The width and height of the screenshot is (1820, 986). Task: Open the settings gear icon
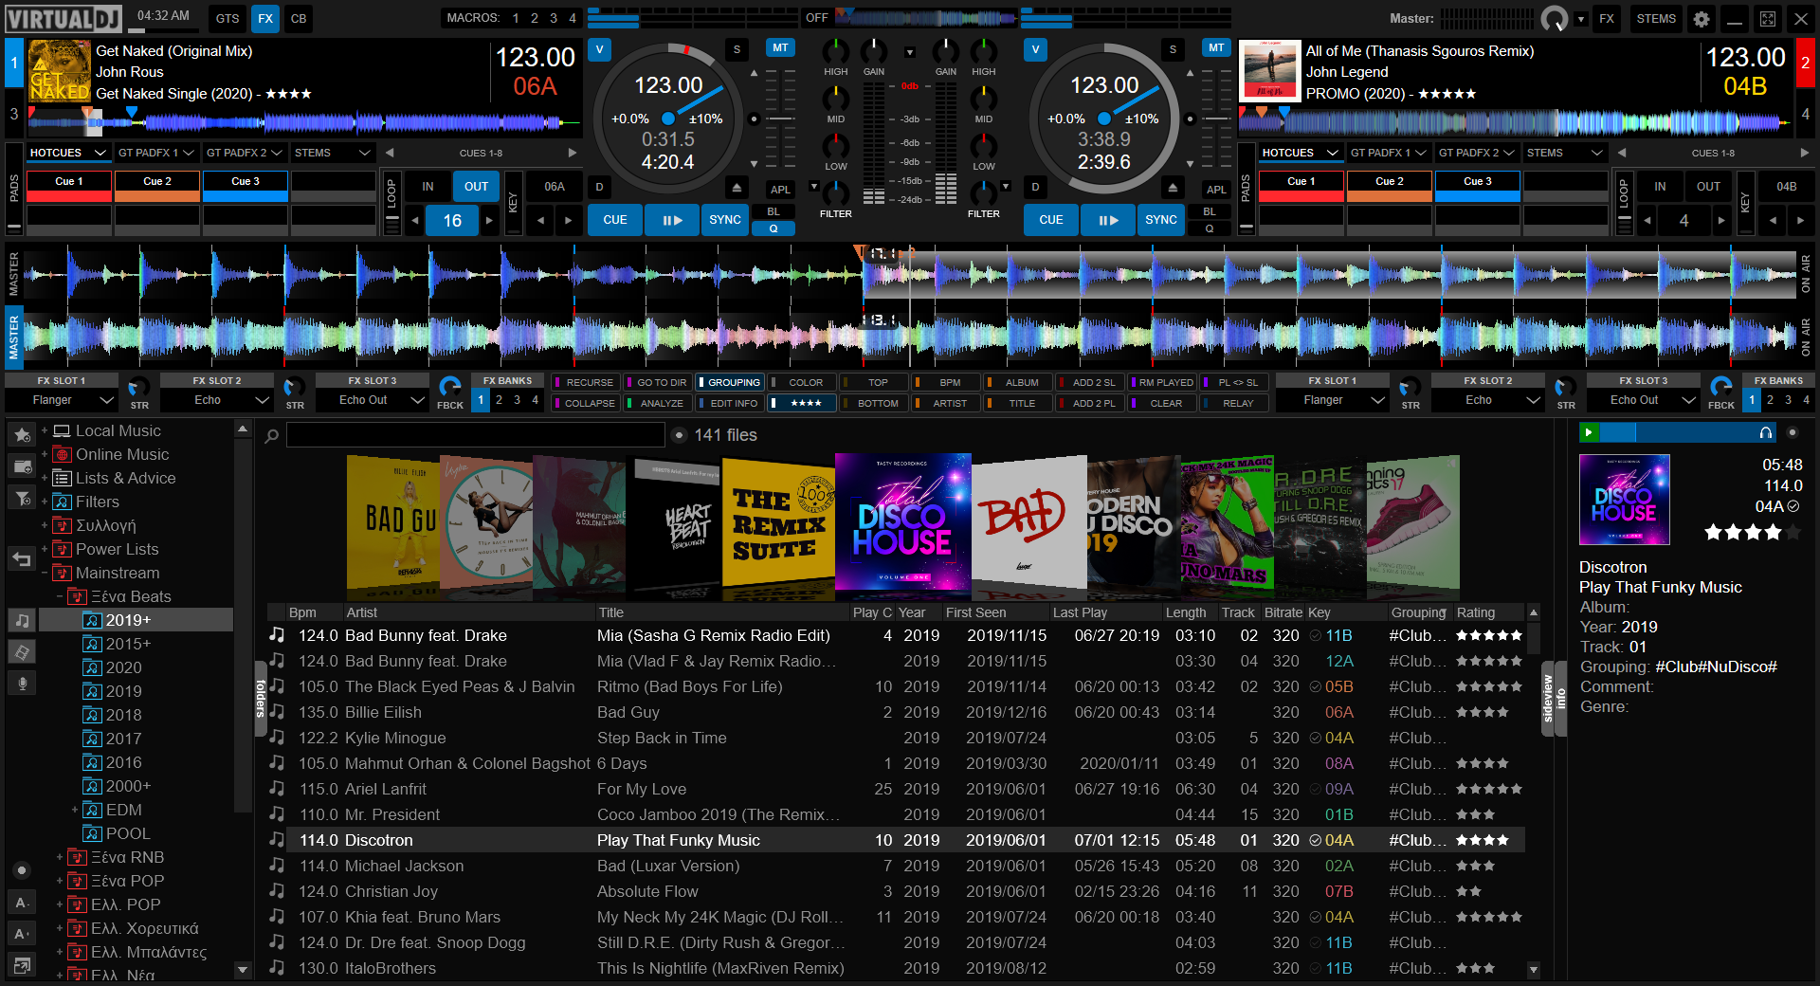coord(1702,19)
